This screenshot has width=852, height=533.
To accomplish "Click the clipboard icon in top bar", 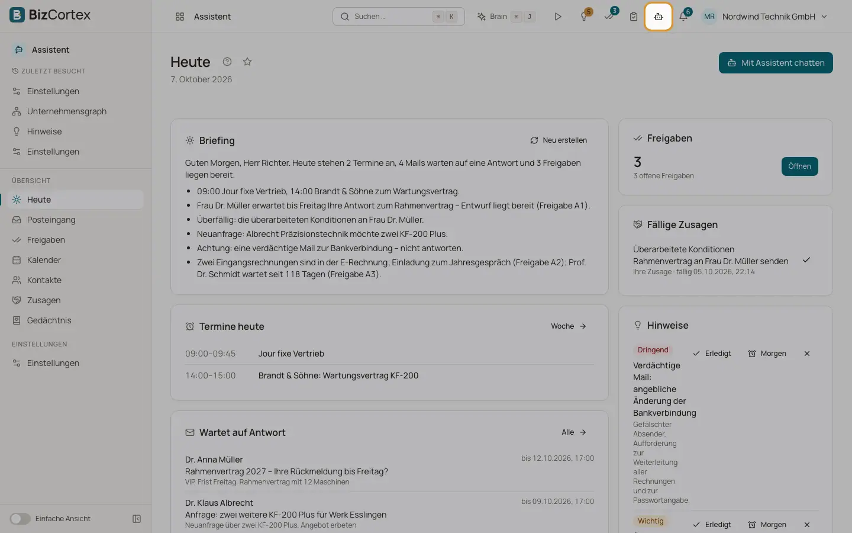I will pos(634,17).
